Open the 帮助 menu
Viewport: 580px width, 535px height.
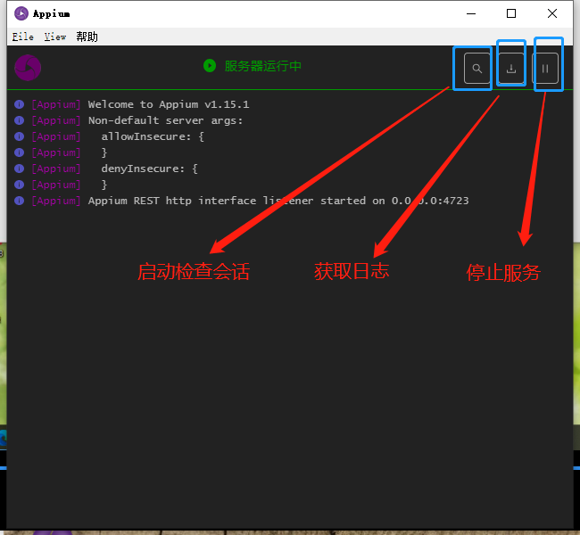[x=87, y=37]
